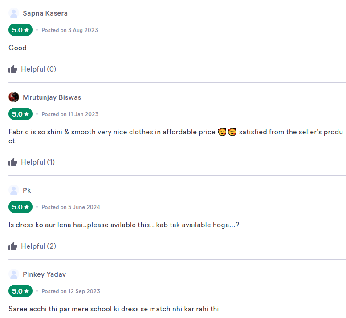Mark Mrutunjay's review as Helpful (1)
Viewport: 346px width, 318px height.
(x=38, y=162)
